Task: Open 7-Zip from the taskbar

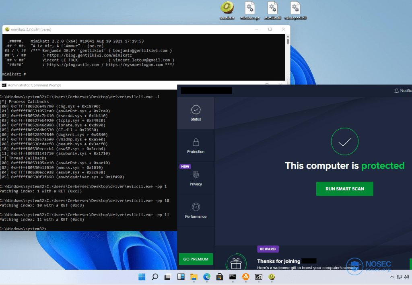Action: [259, 277]
